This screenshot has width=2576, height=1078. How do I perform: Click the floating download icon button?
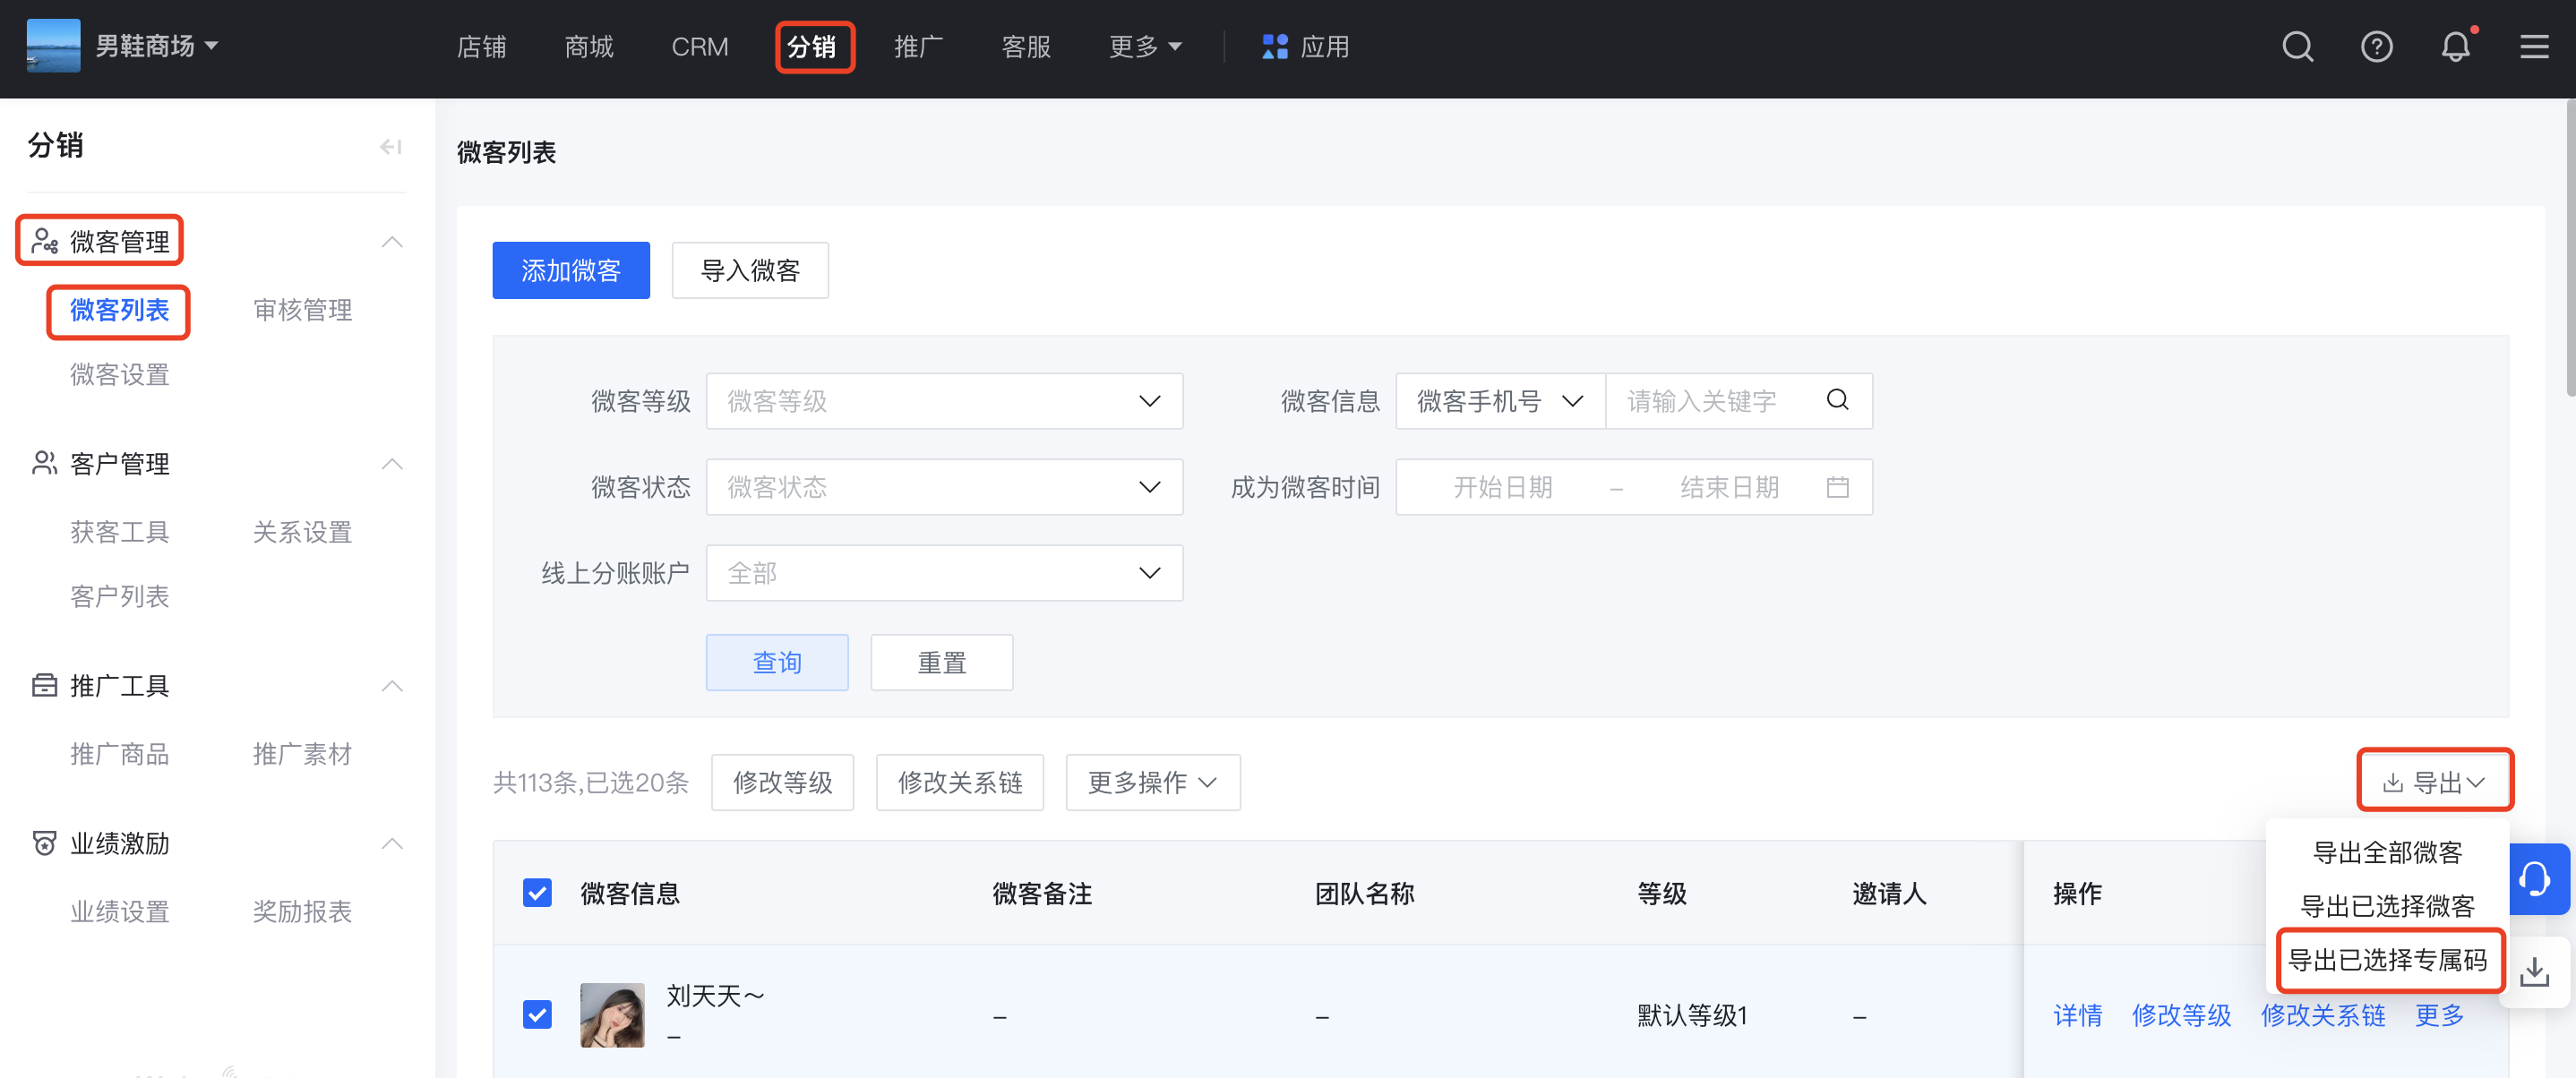[x=2535, y=971]
